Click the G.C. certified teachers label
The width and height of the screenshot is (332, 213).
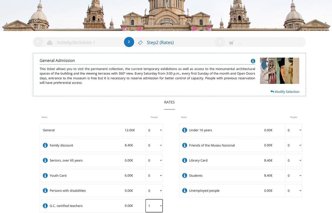click(66, 206)
